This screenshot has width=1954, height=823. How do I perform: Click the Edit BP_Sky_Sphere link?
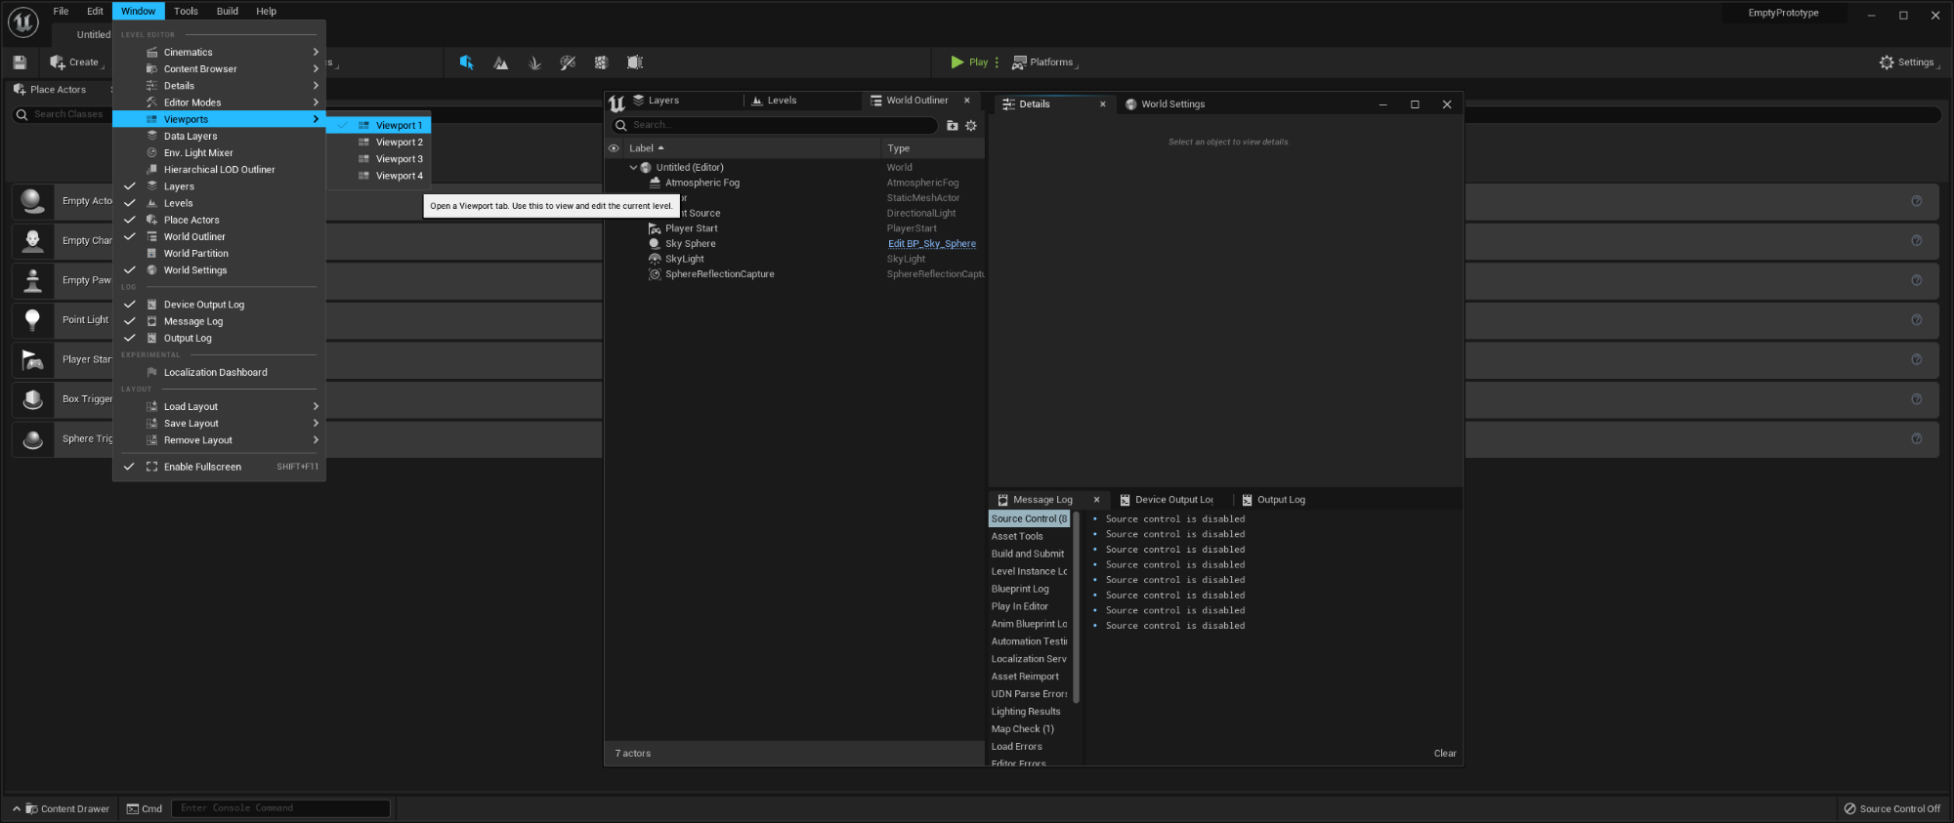pos(932,244)
